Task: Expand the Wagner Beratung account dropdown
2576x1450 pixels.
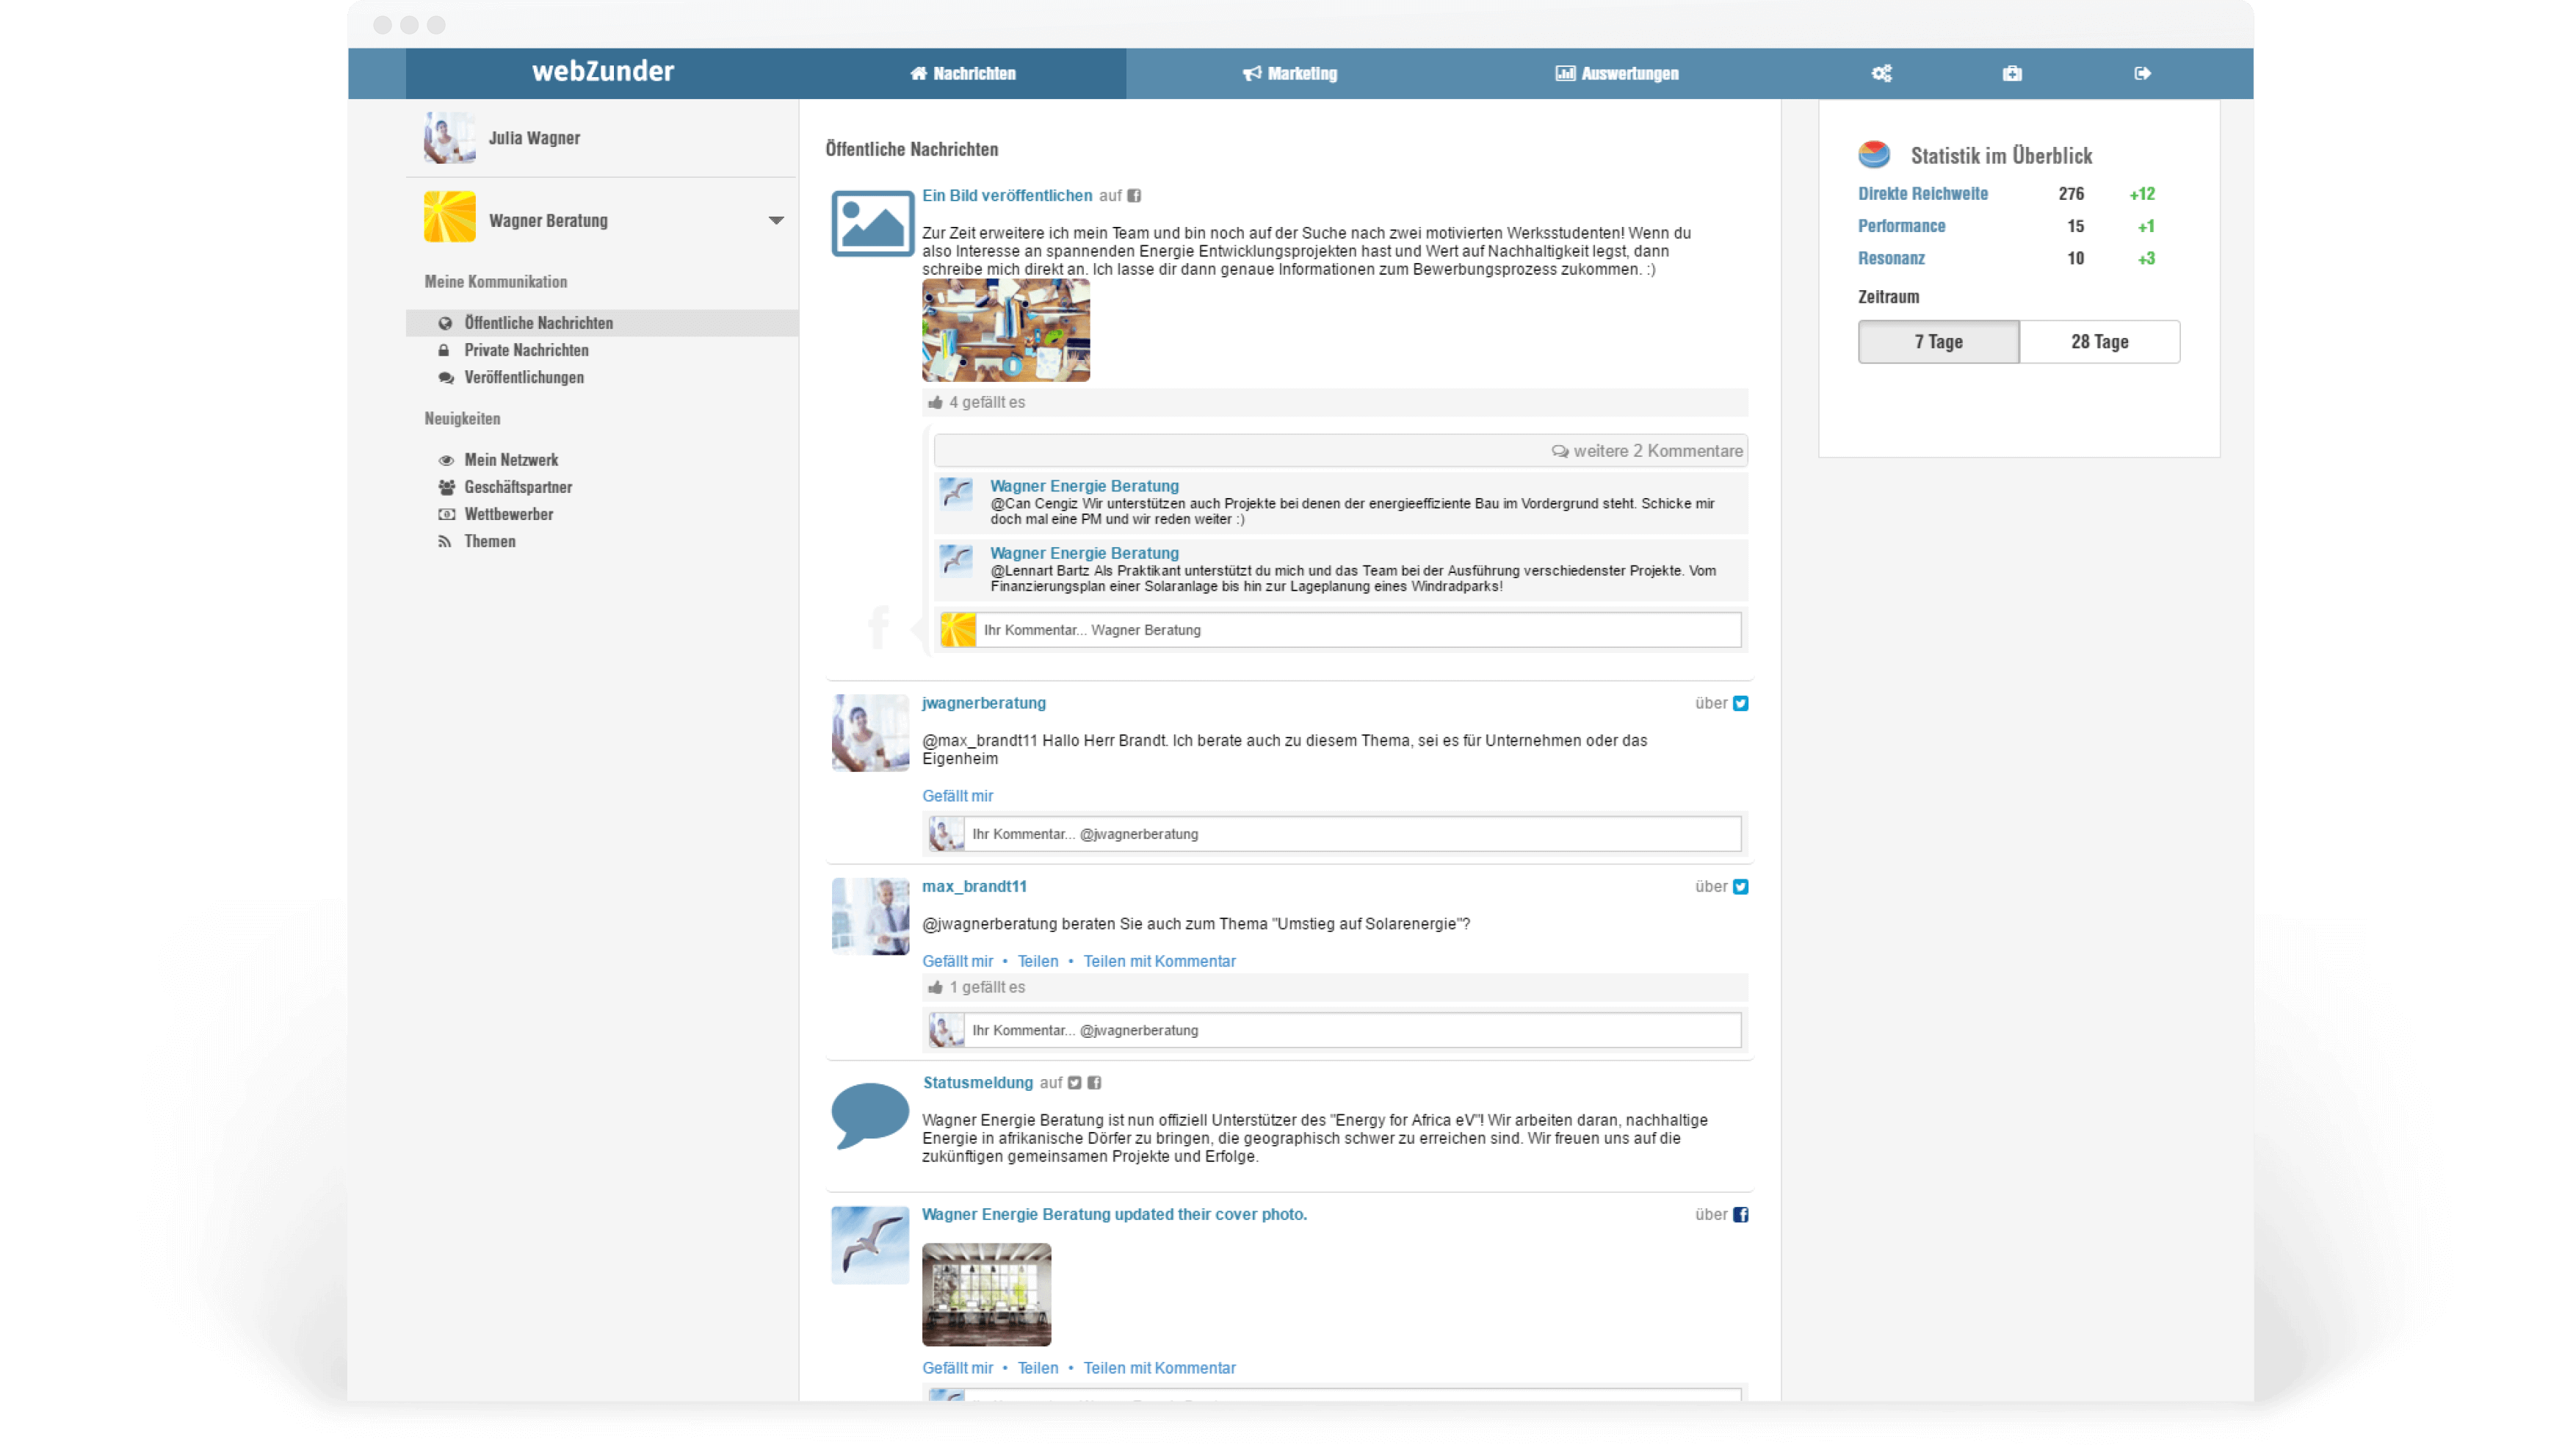Action: 776,220
